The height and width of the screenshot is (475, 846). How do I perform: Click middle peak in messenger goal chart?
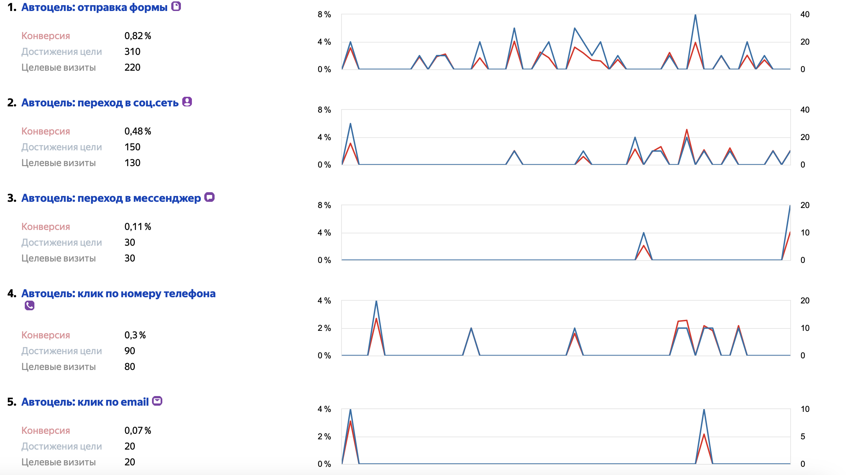pyautogui.click(x=643, y=233)
